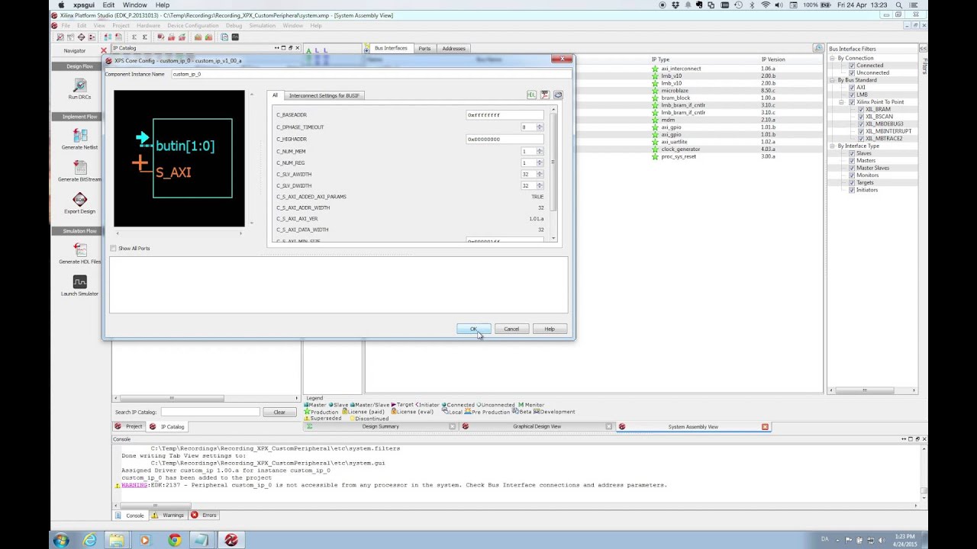Click the Run DRCs icon in Navigator
Image resolution: width=977 pixels, height=549 pixels.
(79, 85)
